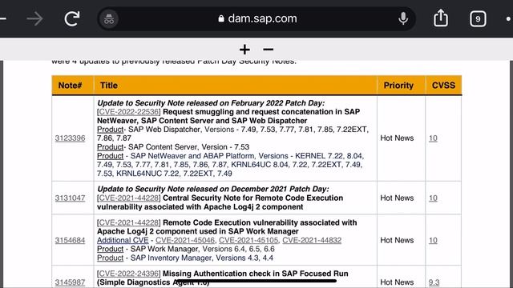Click Hot News for note 3145987

pos(397,282)
